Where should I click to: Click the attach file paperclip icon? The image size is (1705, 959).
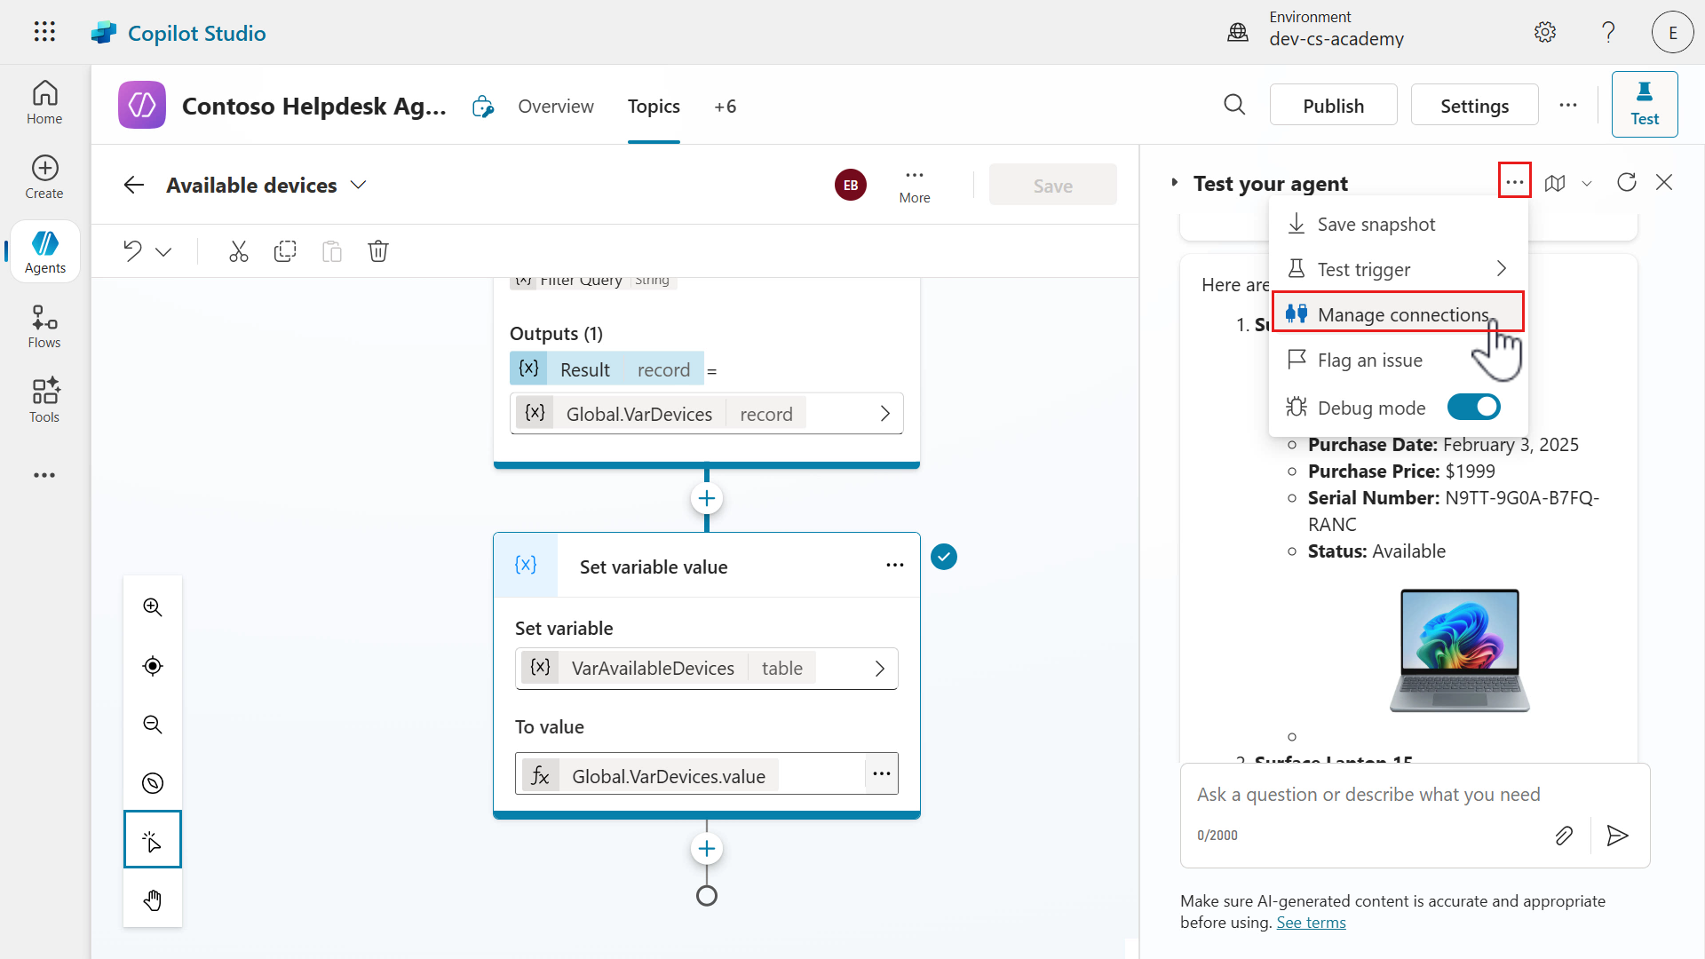[1564, 836]
